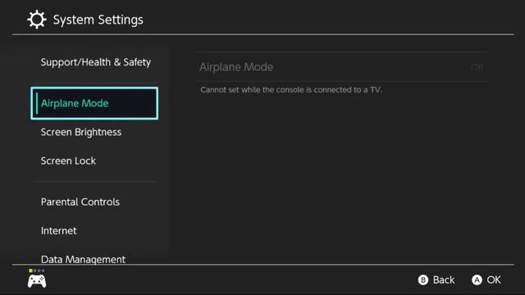The height and width of the screenshot is (295, 525).
Task: Click the Back label
Action: [444, 280]
